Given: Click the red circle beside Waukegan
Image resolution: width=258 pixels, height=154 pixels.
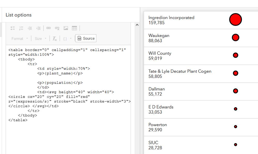Looking at the screenshot, I should click(x=236, y=37).
